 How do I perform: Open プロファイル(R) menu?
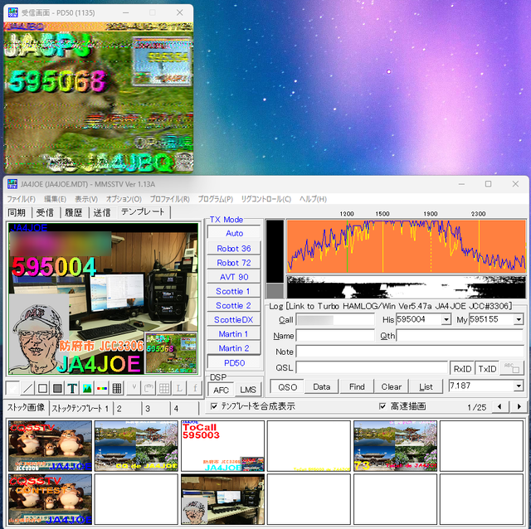pyautogui.click(x=169, y=199)
